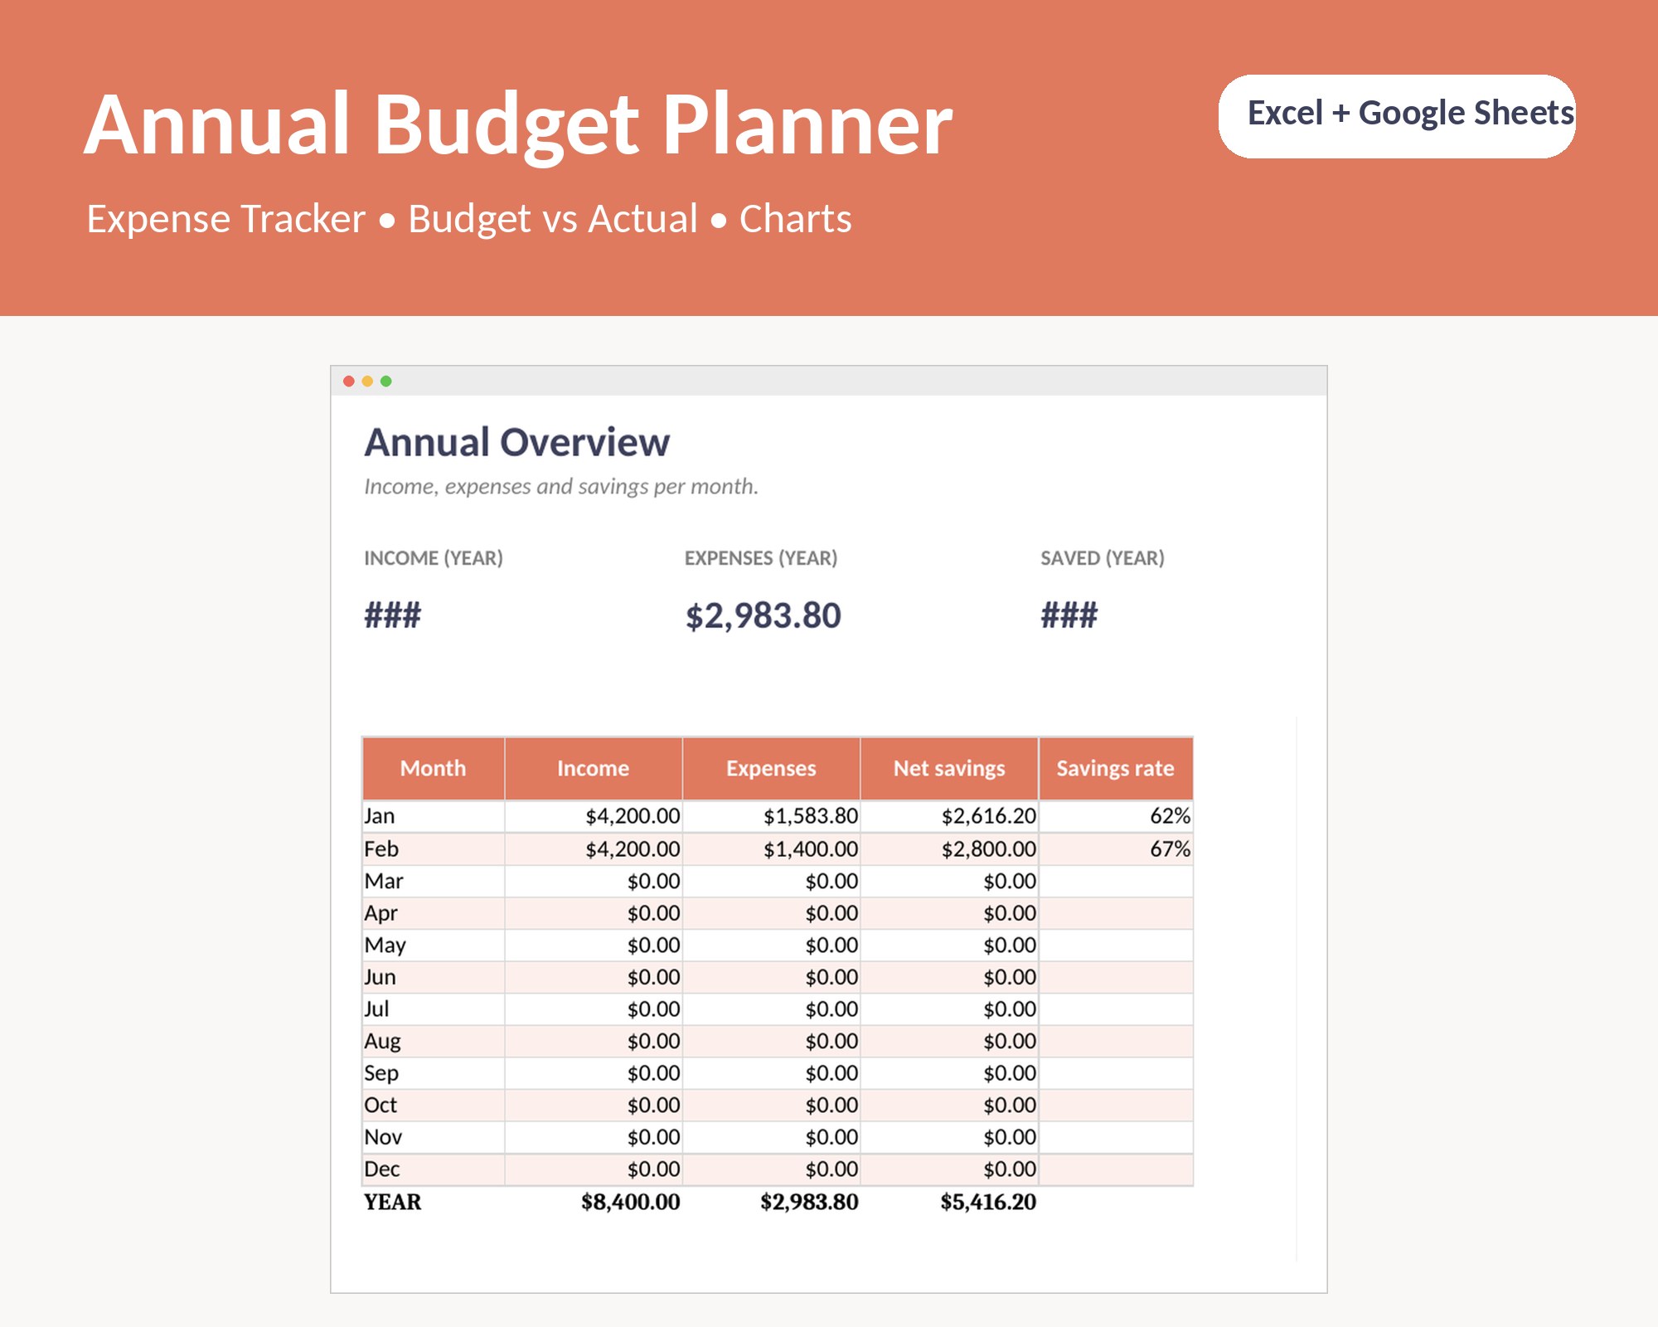Select the YEAR total row label
1658x1327 pixels.
click(393, 1202)
